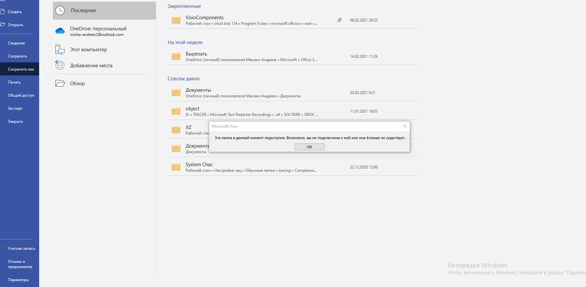This screenshot has height=287, width=586.
Task: Unpin the VisioComponents folder using pin icon
Action: (339, 20)
